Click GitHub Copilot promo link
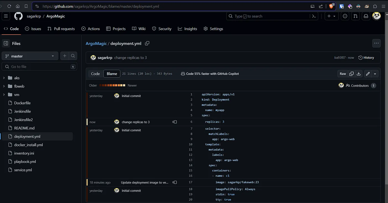Viewport: 388px width, 203px height. 210,74
